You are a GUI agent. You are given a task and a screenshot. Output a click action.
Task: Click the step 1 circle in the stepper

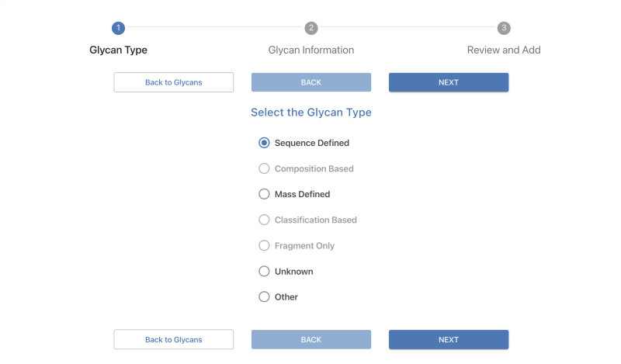(x=118, y=28)
